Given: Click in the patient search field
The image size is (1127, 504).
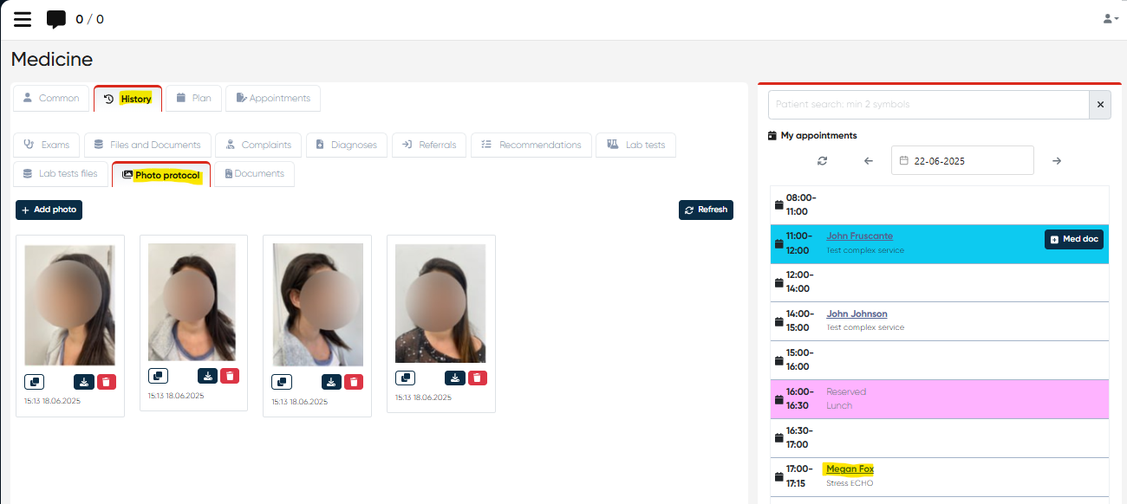Looking at the screenshot, I should click(928, 105).
